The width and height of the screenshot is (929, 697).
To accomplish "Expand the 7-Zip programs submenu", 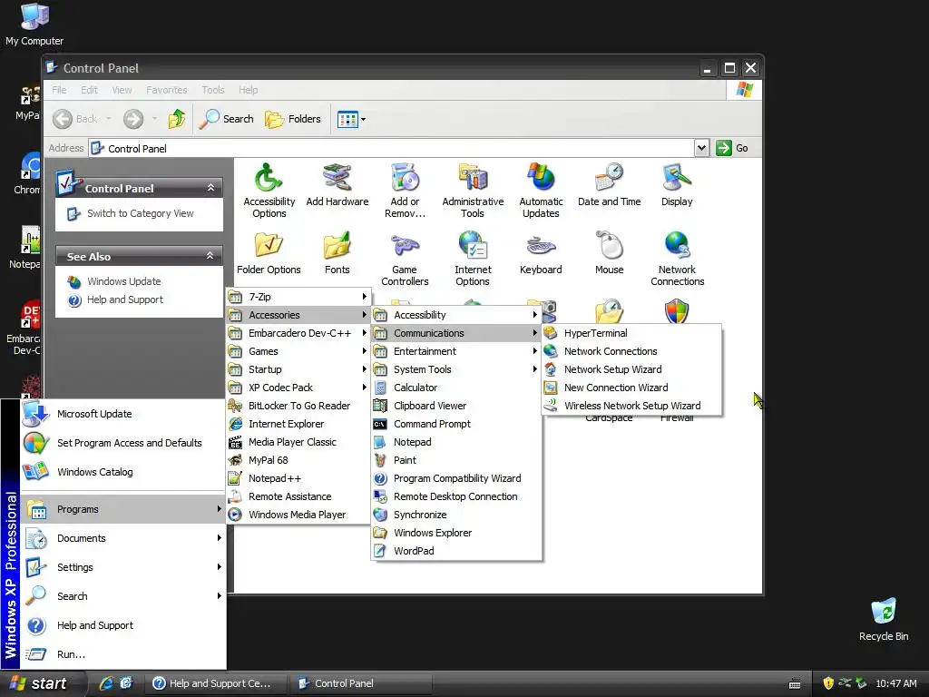I will tap(298, 297).
